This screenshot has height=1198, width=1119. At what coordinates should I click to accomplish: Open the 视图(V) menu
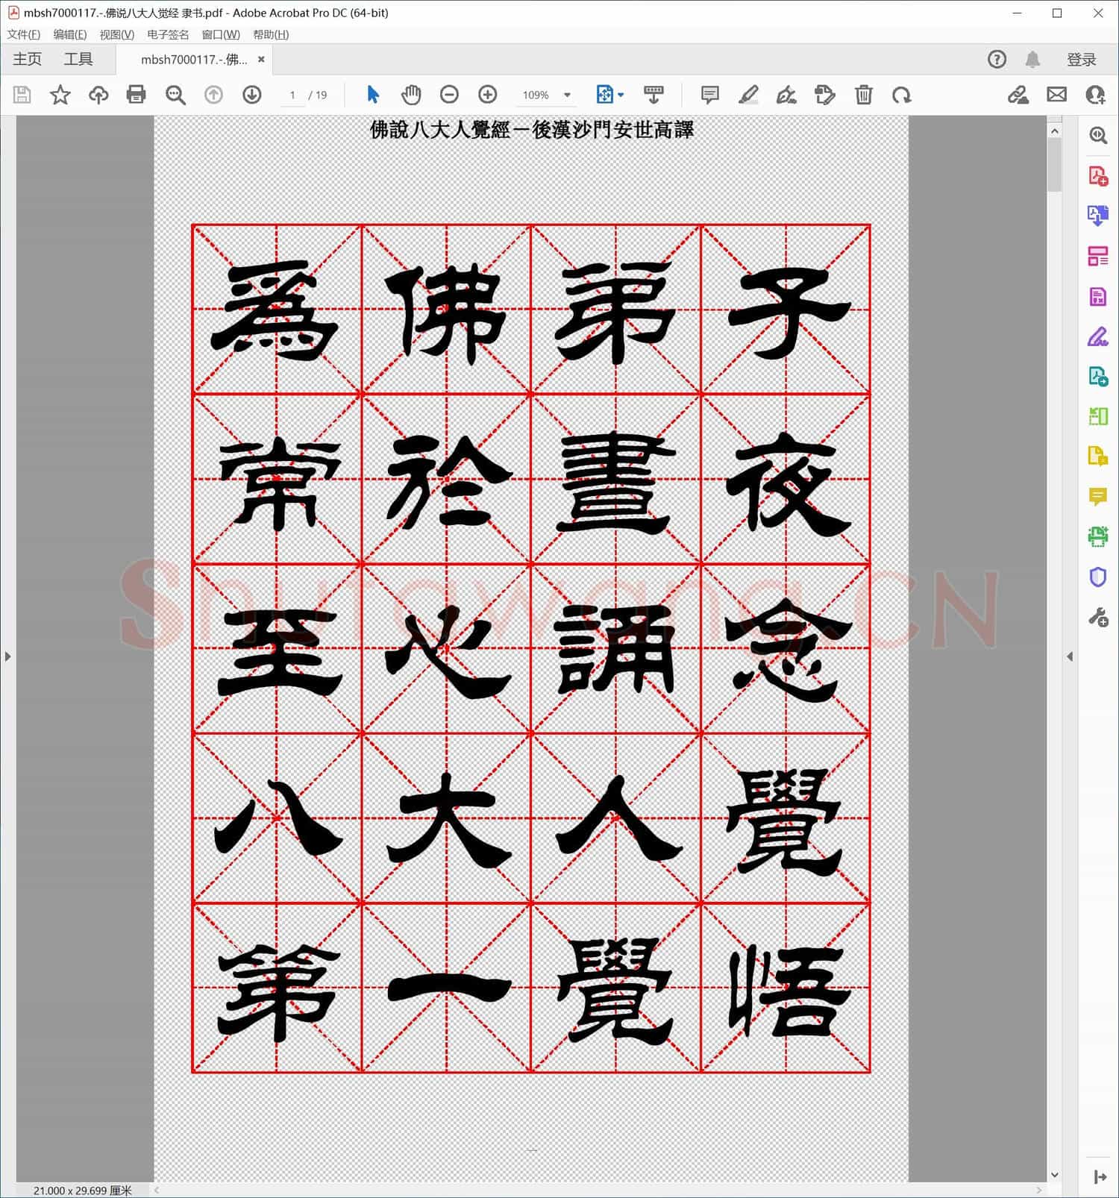pyautogui.click(x=117, y=34)
